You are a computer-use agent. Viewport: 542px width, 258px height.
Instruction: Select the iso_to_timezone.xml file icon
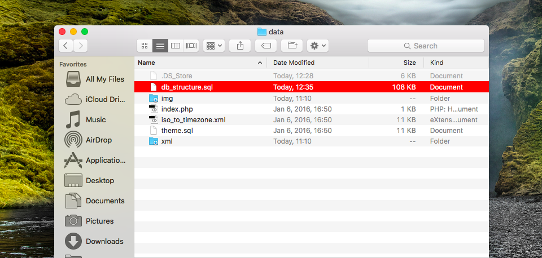pyautogui.click(x=154, y=120)
